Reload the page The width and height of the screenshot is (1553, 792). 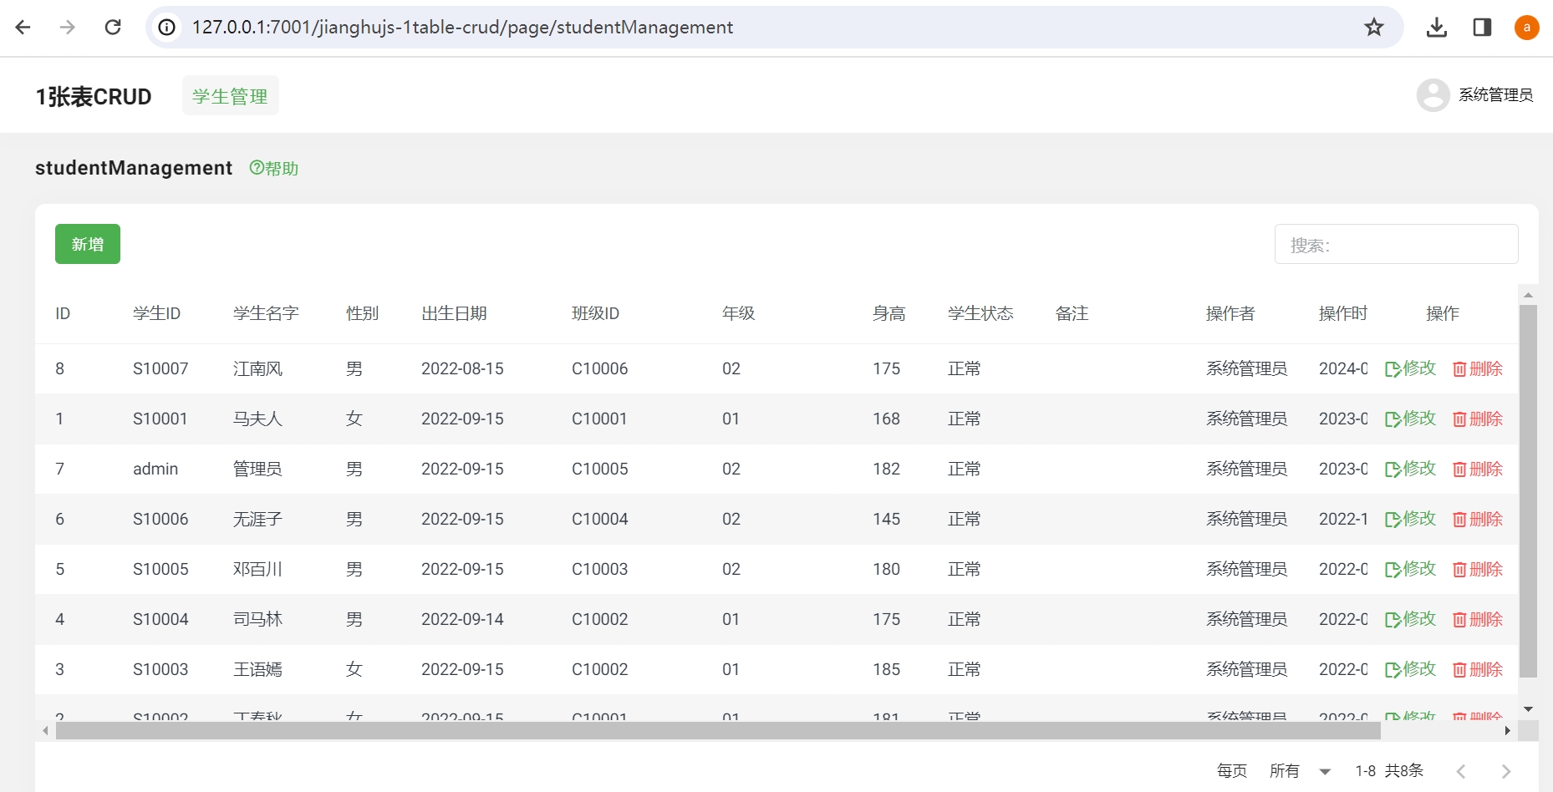[113, 28]
